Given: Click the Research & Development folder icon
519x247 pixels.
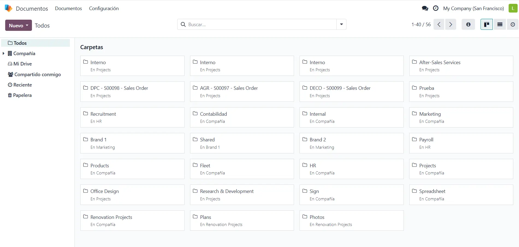Looking at the screenshot, I should [x=195, y=191].
